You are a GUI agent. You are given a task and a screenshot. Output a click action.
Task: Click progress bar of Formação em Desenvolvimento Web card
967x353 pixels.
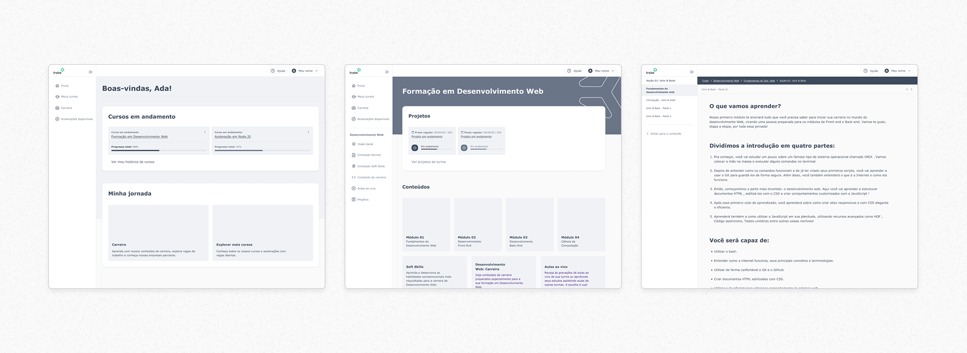click(159, 150)
